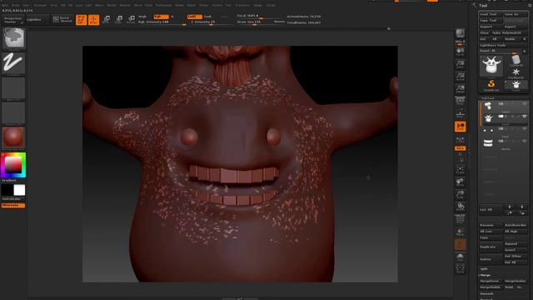This screenshot has height=300, width=533.
Task: Toggle XYZ rotation mode
Action: [460, 148]
